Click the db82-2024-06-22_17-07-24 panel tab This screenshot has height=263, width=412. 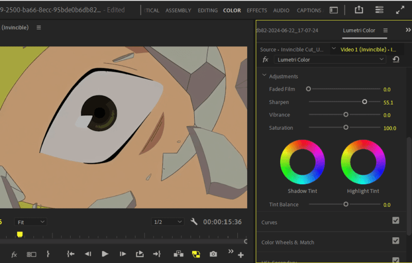[287, 30]
